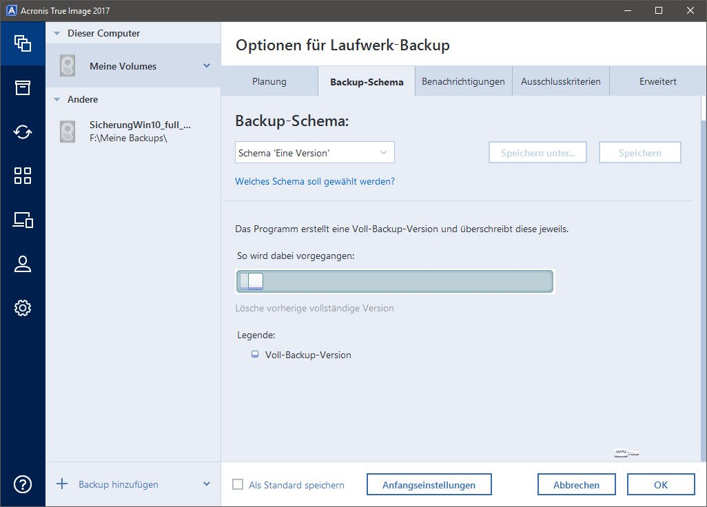Viewport: 707px width, 507px height.
Task: Open the Tools grid icon
Action: point(23,176)
